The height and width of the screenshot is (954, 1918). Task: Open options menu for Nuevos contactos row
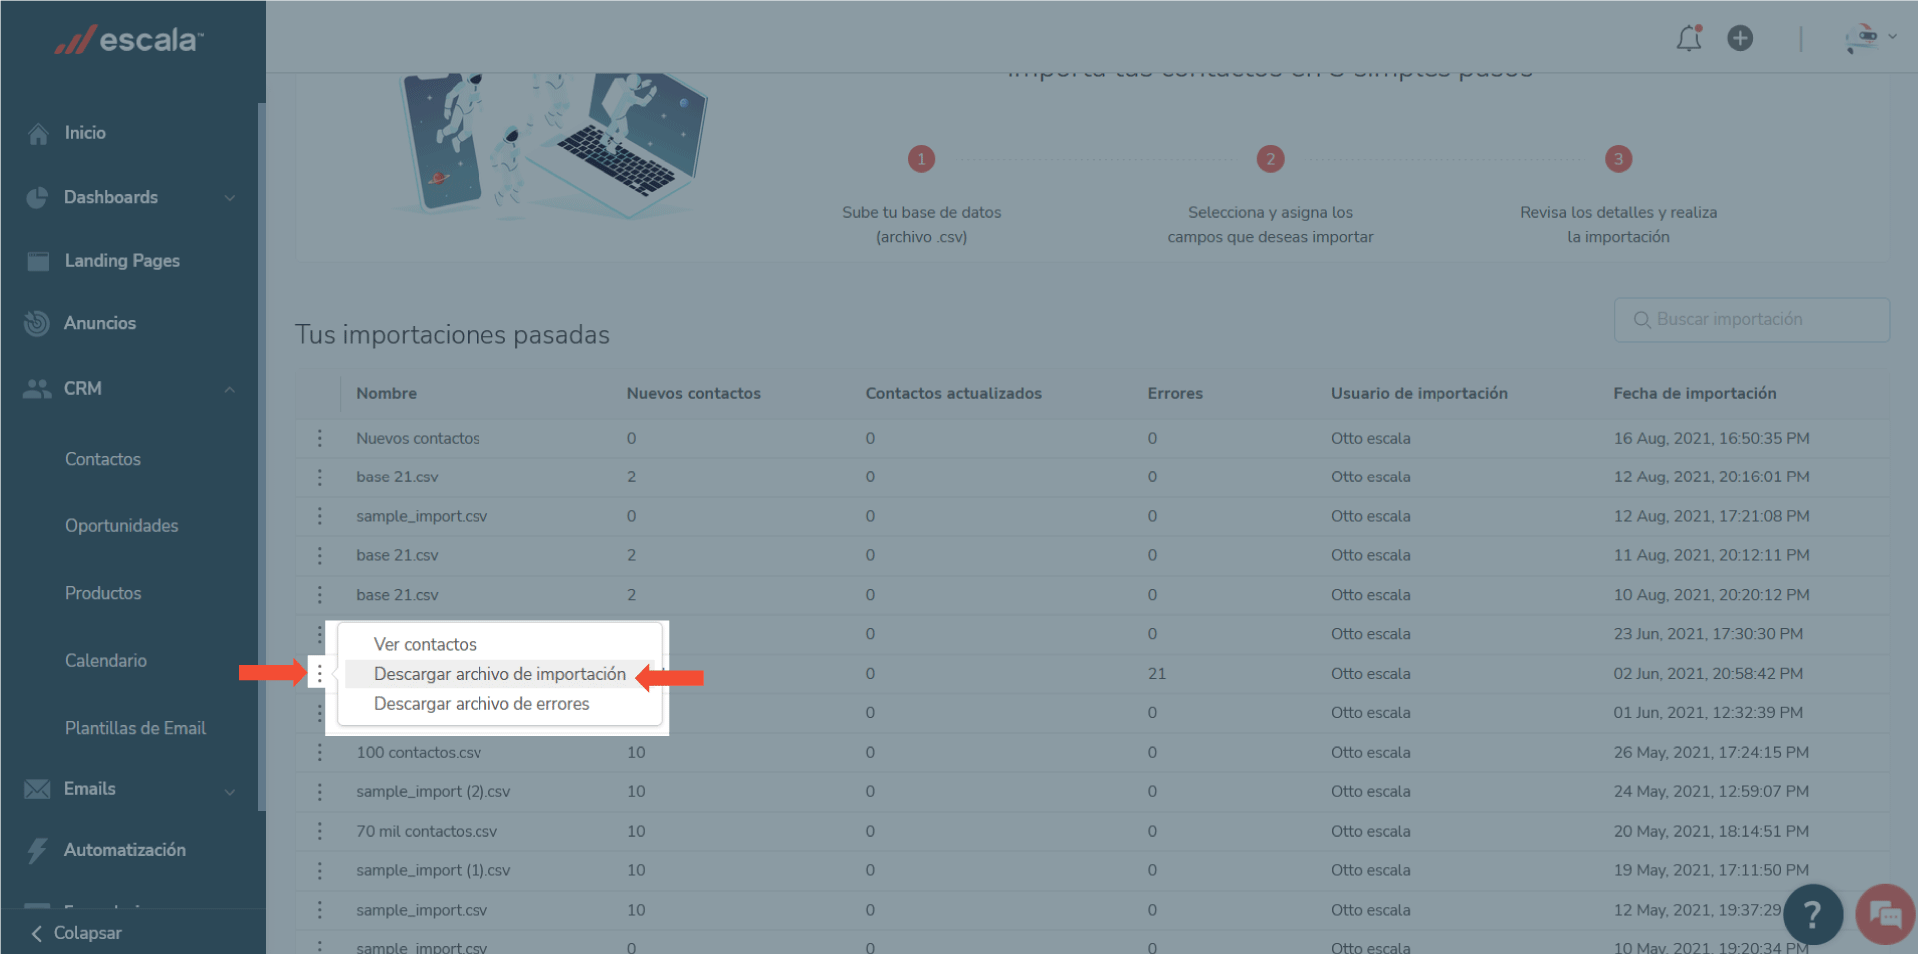[x=320, y=438]
